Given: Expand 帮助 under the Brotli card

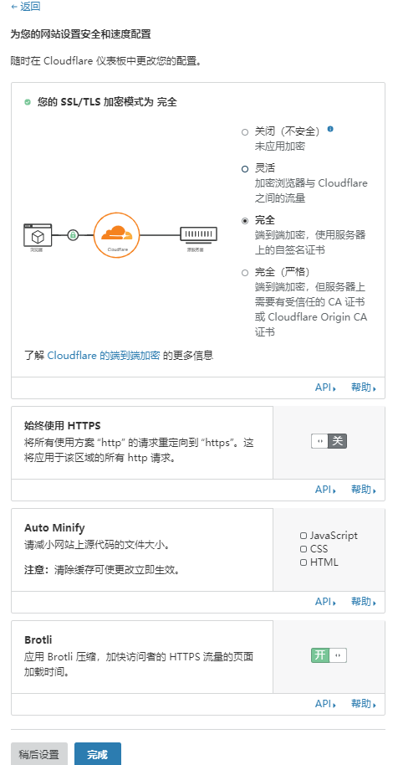Looking at the screenshot, I should pyautogui.click(x=364, y=704).
